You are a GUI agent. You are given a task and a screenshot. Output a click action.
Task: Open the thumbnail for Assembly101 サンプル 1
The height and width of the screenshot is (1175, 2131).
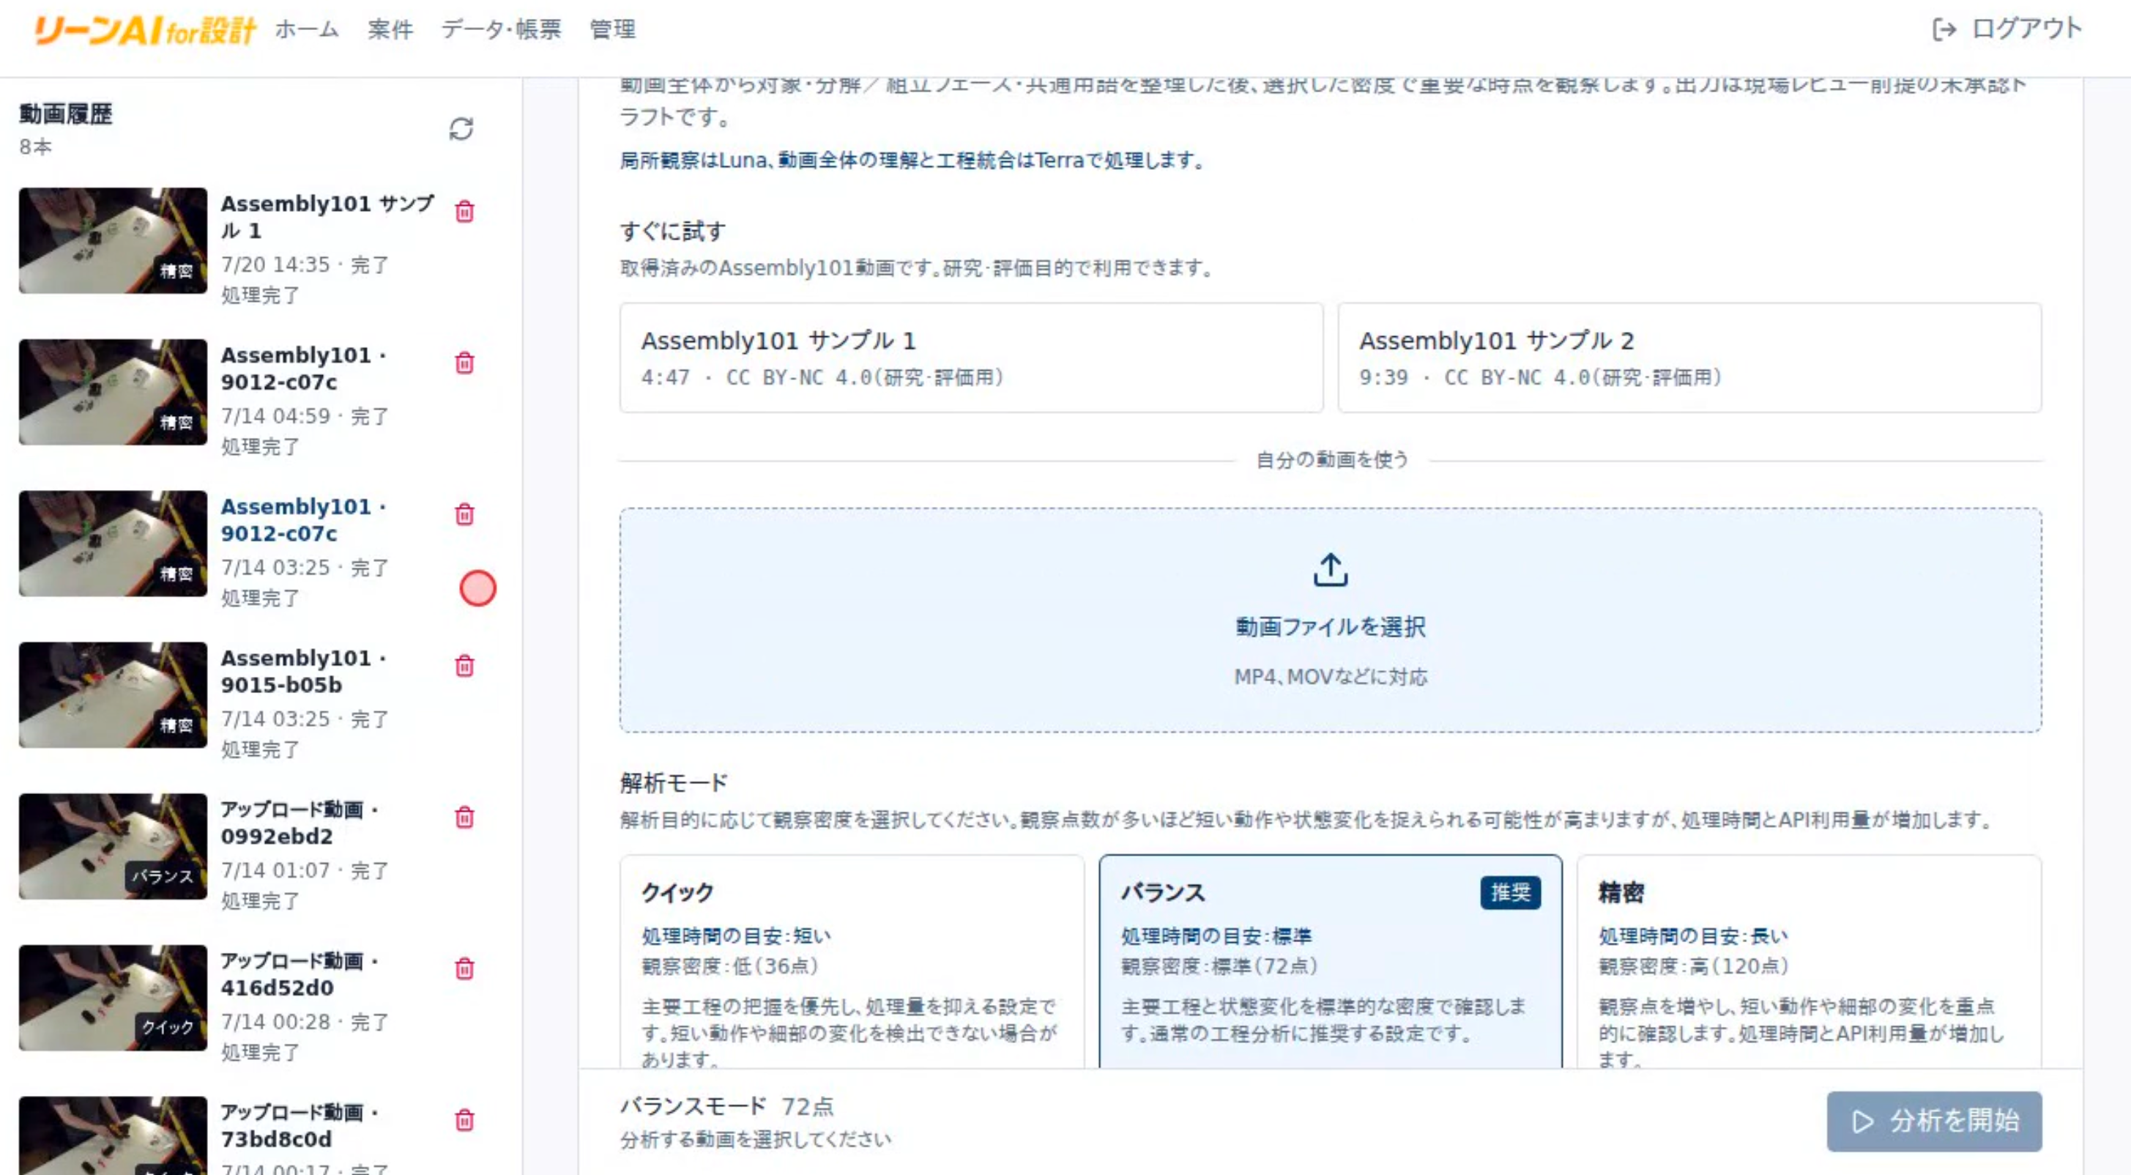(x=114, y=241)
